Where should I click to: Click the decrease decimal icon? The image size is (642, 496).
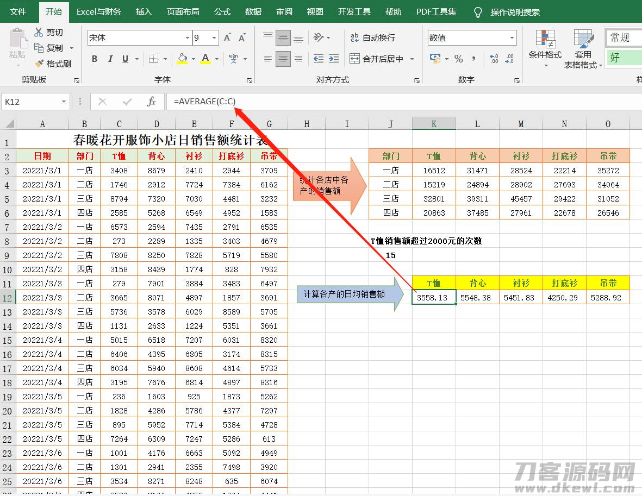point(509,59)
